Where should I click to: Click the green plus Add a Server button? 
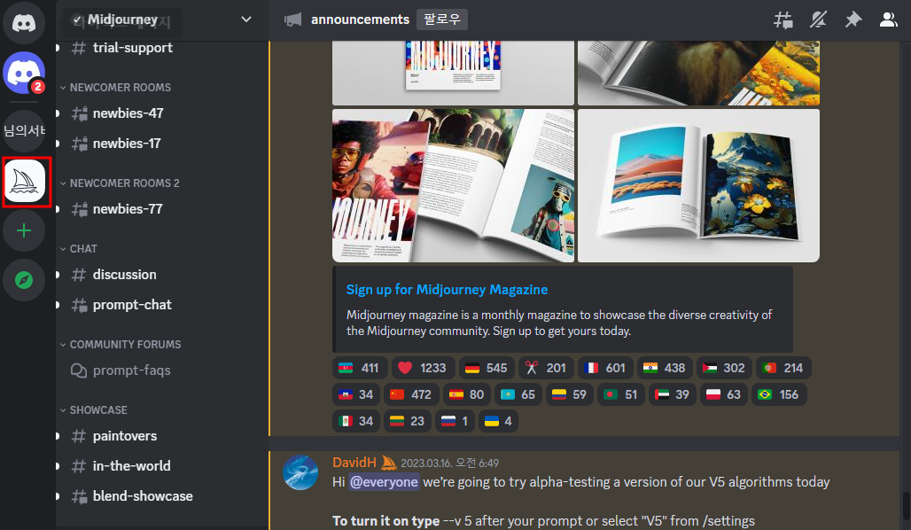[24, 230]
